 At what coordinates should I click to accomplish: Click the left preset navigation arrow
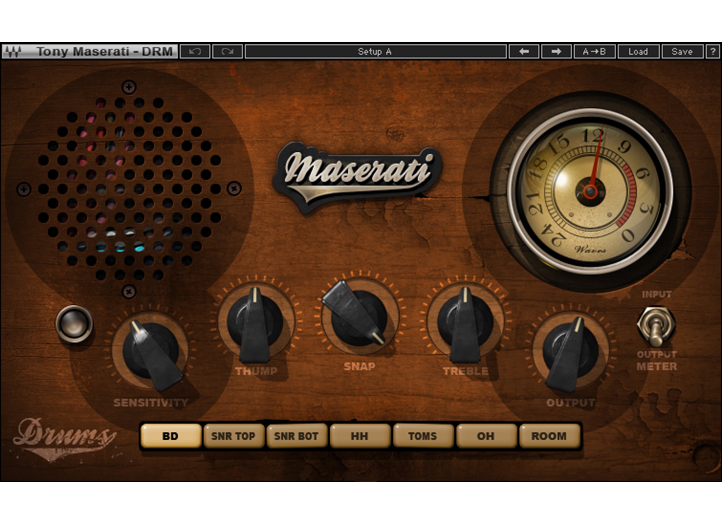point(524,51)
